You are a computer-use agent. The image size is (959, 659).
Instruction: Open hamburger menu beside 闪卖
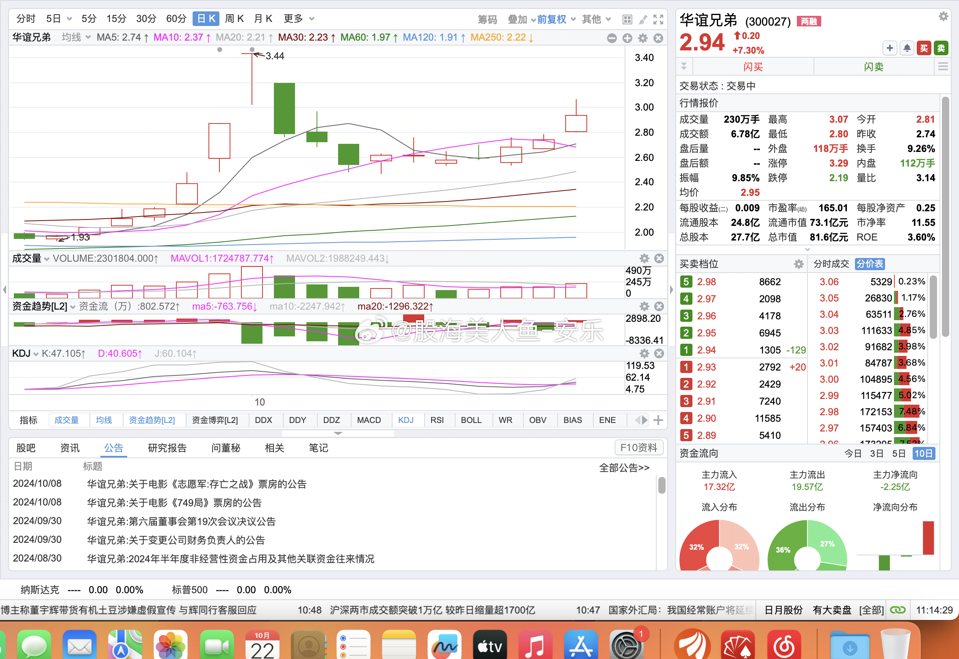click(943, 67)
